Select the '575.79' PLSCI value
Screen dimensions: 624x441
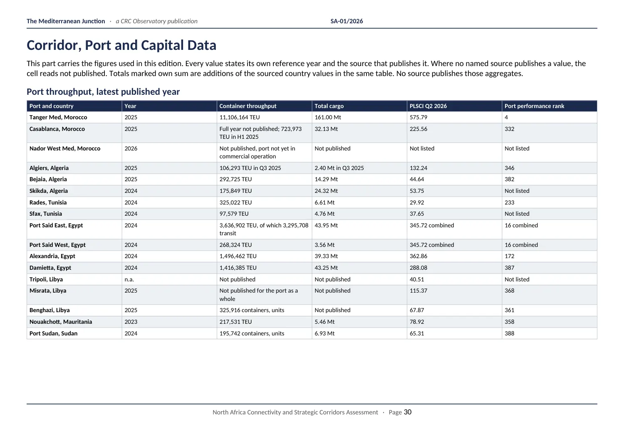point(418,118)
